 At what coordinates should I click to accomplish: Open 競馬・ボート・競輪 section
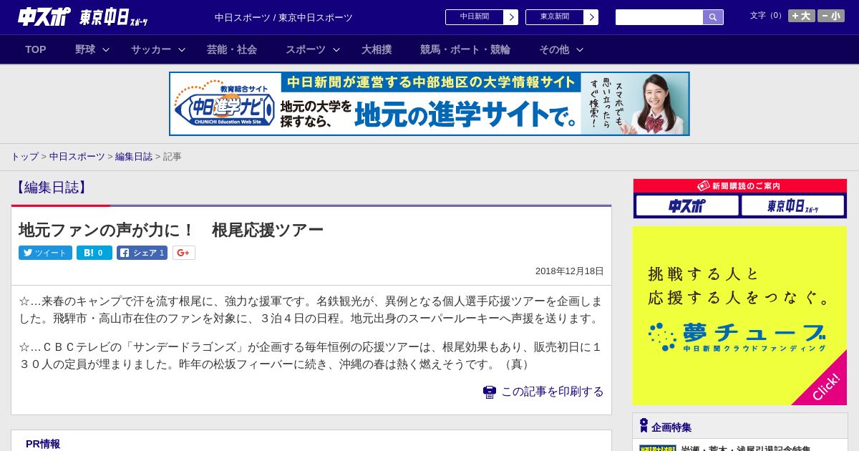(x=465, y=49)
